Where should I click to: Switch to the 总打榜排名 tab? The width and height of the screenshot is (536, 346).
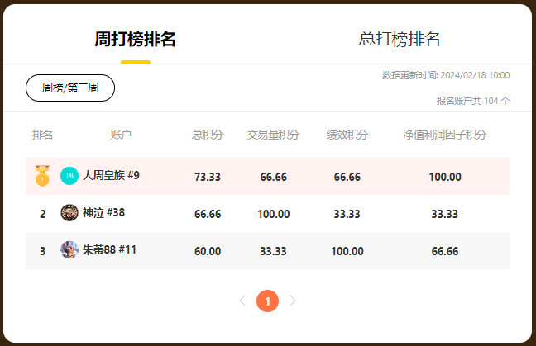click(x=400, y=39)
